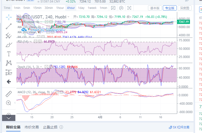Click the +0.32% change value
The height and width of the screenshot is (133, 202).
(x=71, y=2)
